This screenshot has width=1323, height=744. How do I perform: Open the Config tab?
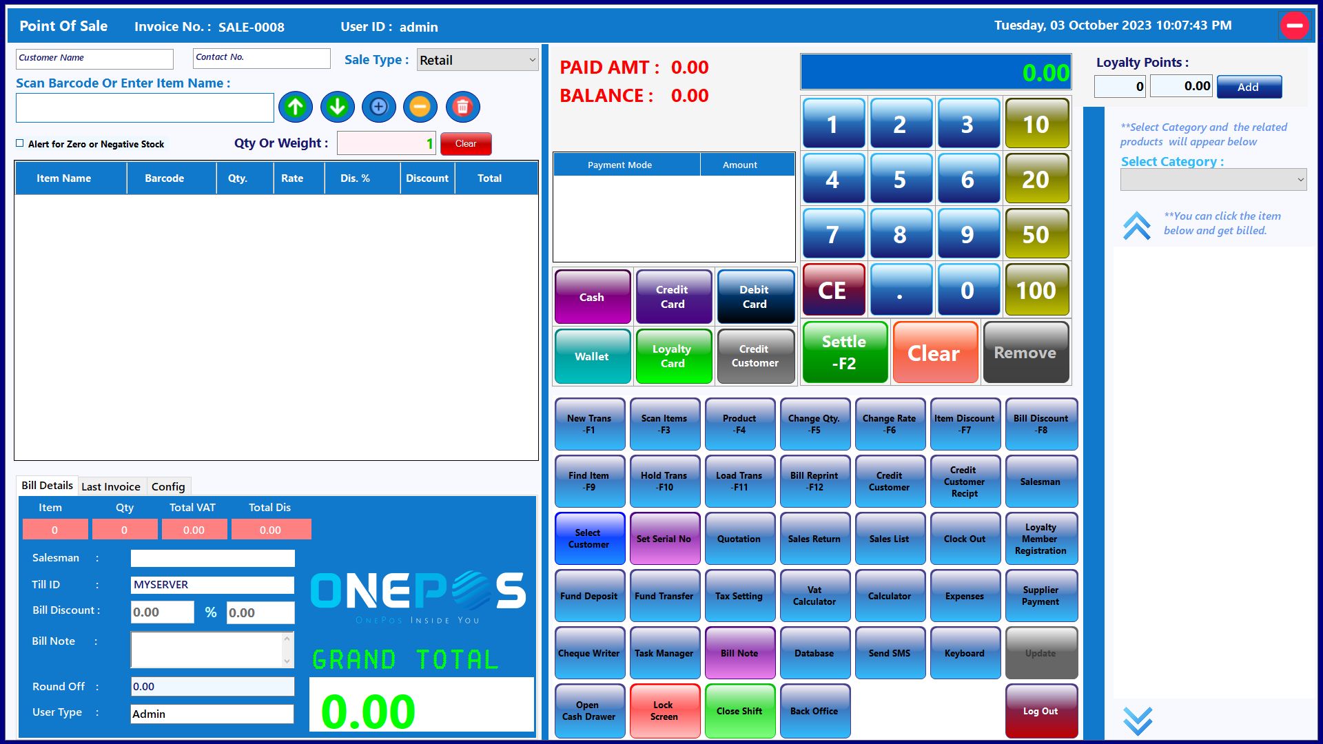click(168, 486)
